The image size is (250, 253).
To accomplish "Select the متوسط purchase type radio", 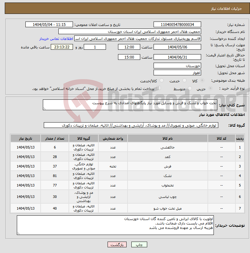I will 190,88.
